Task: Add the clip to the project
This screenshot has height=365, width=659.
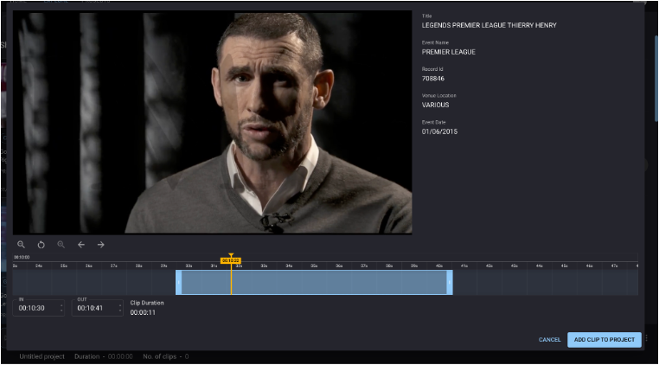Action: (605, 340)
